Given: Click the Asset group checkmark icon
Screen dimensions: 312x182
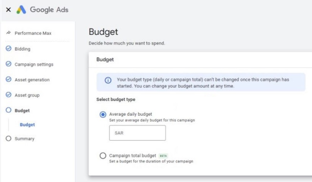Looking at the screenshot, I should coord(8,95).
